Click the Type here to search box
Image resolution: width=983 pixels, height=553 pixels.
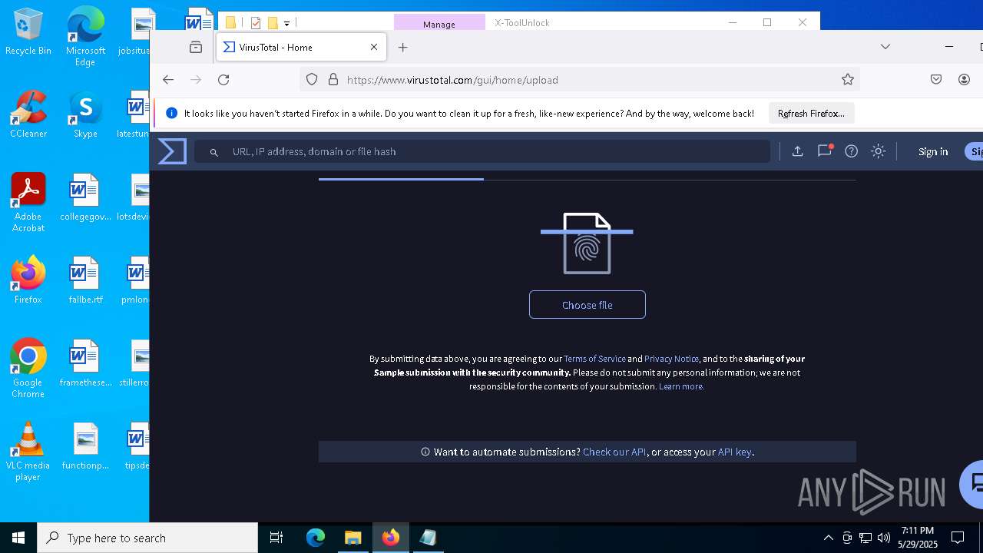[147, 538]
